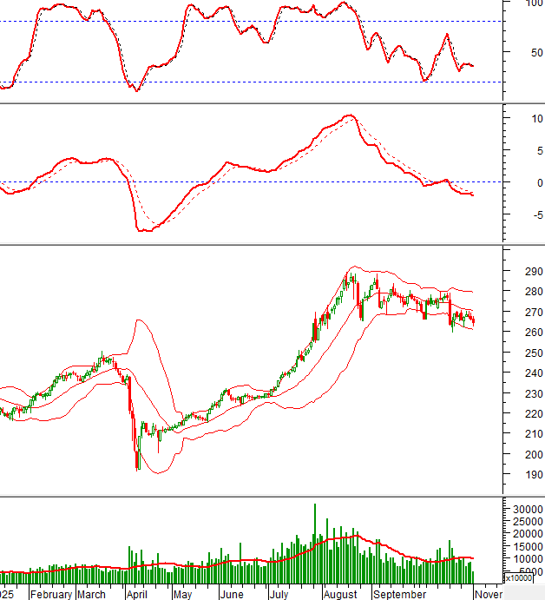Select the April month marker
This screenshot has height=600, width=545.
point(138,594)
